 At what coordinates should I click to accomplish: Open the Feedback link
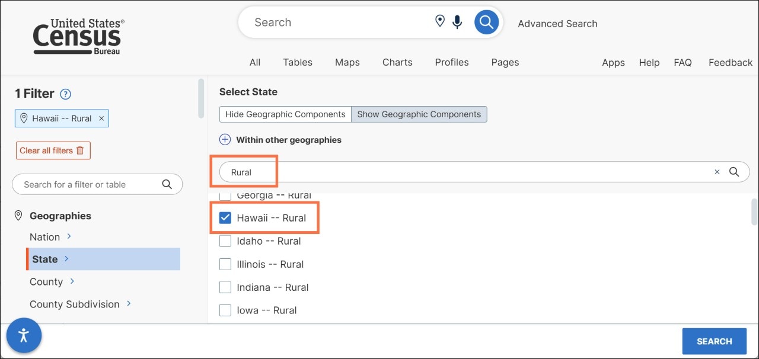tap(731, 63)
